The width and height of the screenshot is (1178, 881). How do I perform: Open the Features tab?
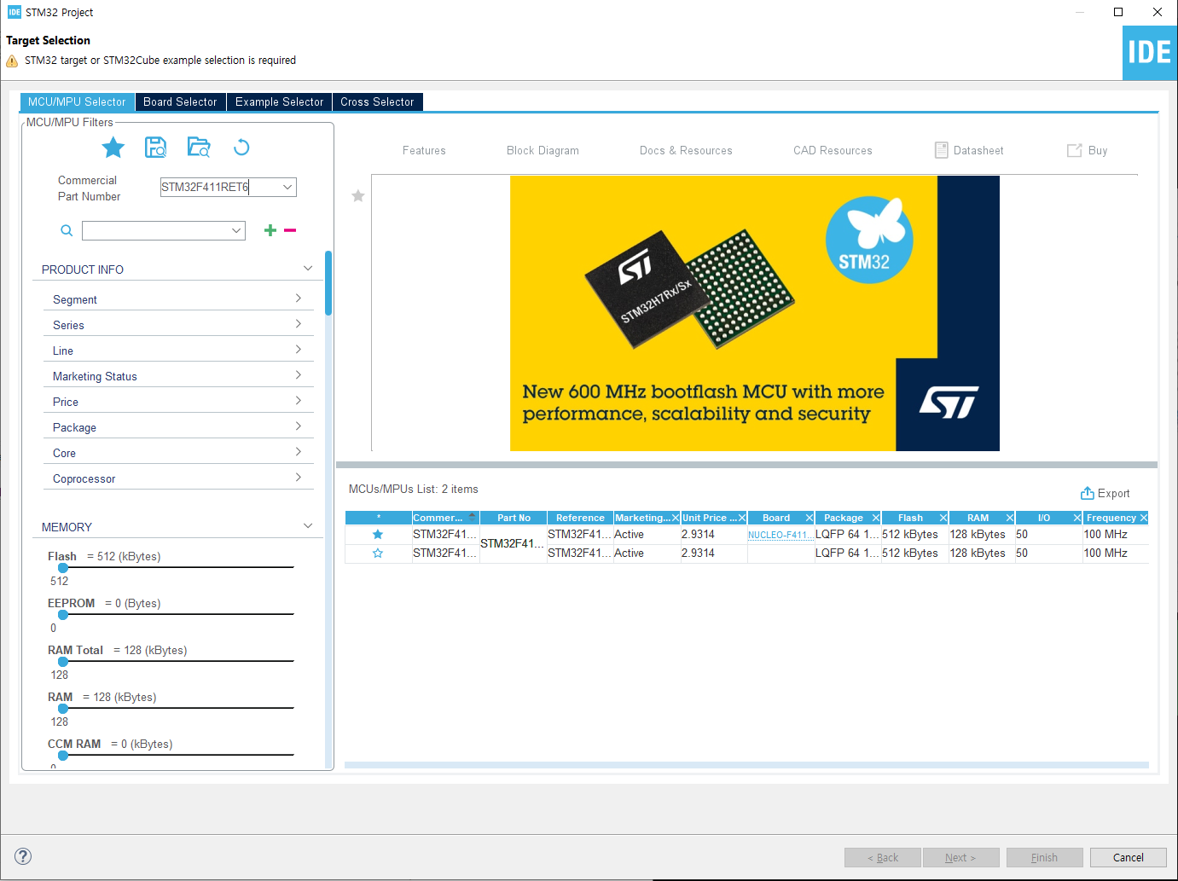pyautogui.click(x=424, y=150)
